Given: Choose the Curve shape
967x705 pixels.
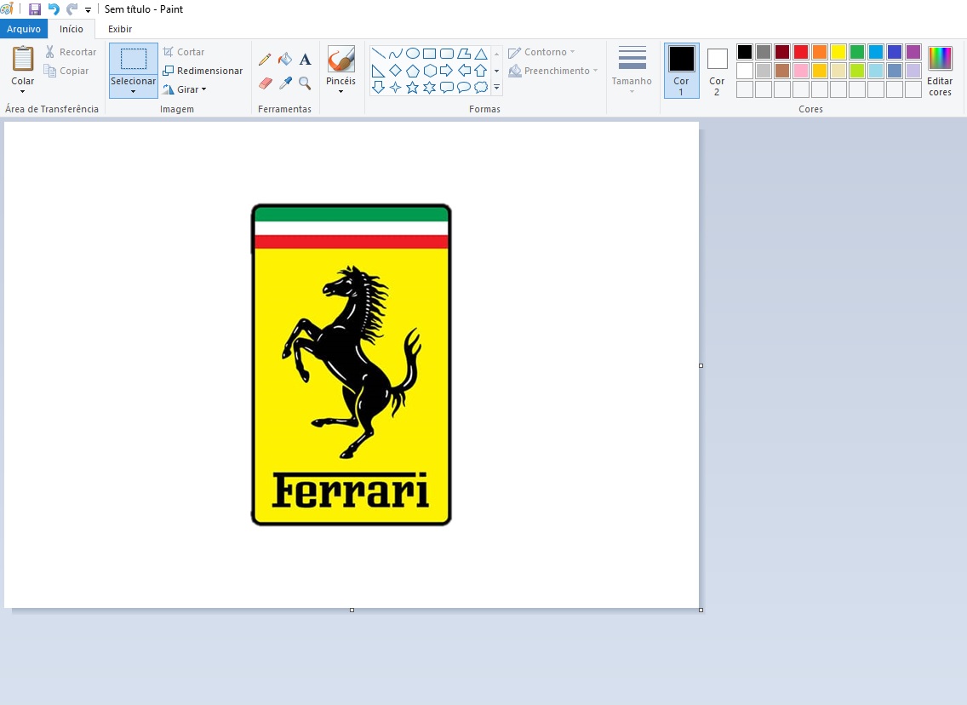Looking at the screenshot, I should tap(395, 54).
